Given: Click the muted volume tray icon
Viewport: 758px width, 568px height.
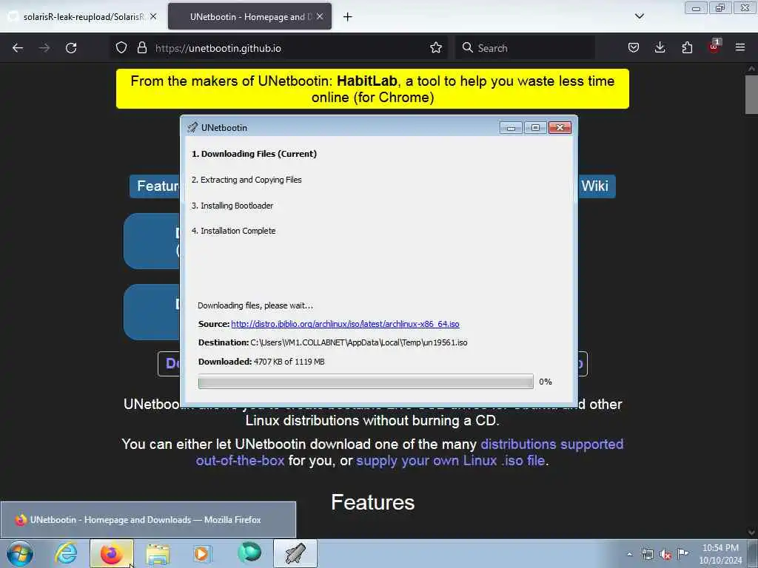Looking at the screenshot, I should tap(665, 555).
